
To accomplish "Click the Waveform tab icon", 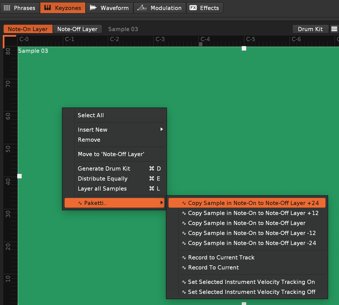I will tap(93, 8).
